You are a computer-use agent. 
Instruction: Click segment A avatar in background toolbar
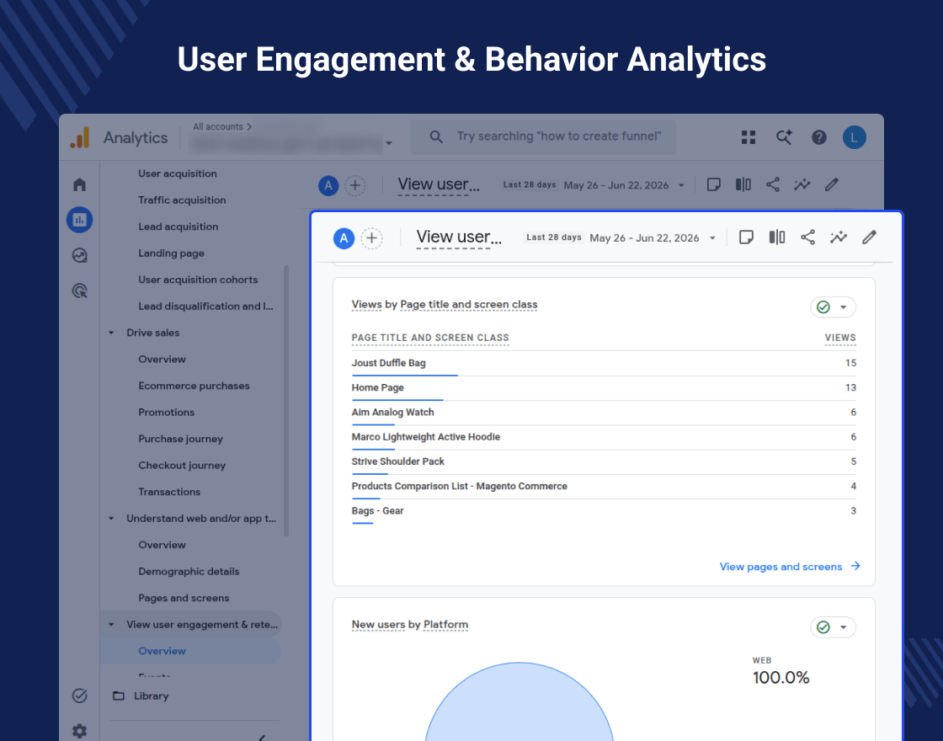[x=328, y=185]
